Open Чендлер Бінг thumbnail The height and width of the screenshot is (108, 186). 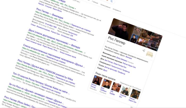tap(126, 91)
